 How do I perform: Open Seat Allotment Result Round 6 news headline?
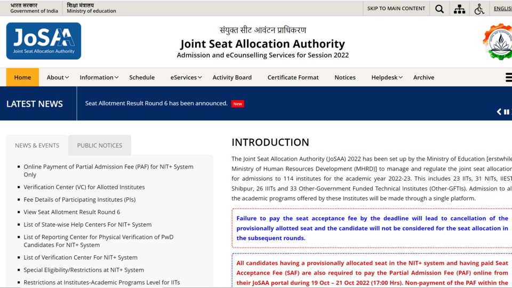click(156, 103)
